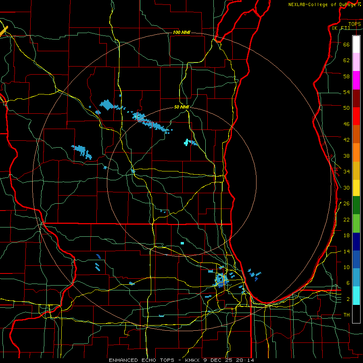Screen dimensions: 363x363
Task: Click the 50 NMI range ring label
Action: (x=181, y=107)
